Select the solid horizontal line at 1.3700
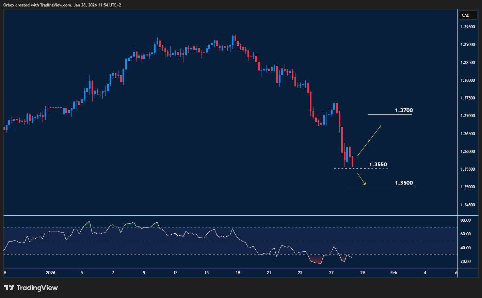482x298 pixels. [390, 115]
